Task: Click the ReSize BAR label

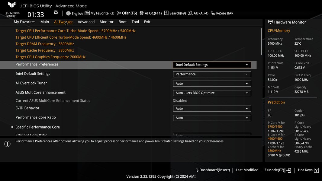Action: (225, 13)
